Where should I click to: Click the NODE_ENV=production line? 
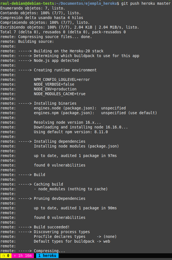tap(55, 89)
